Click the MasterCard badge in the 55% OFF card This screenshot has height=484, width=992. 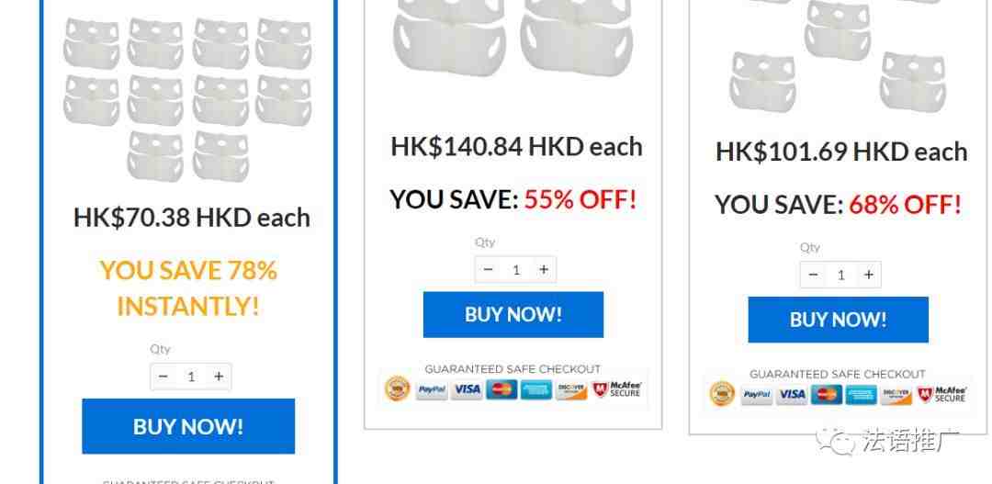click(502, 389)
